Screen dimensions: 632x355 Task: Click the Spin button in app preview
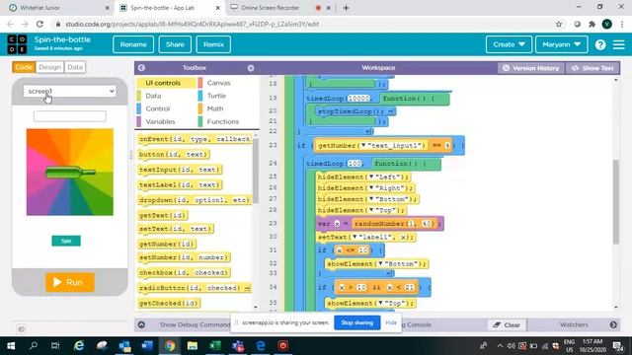66,241
